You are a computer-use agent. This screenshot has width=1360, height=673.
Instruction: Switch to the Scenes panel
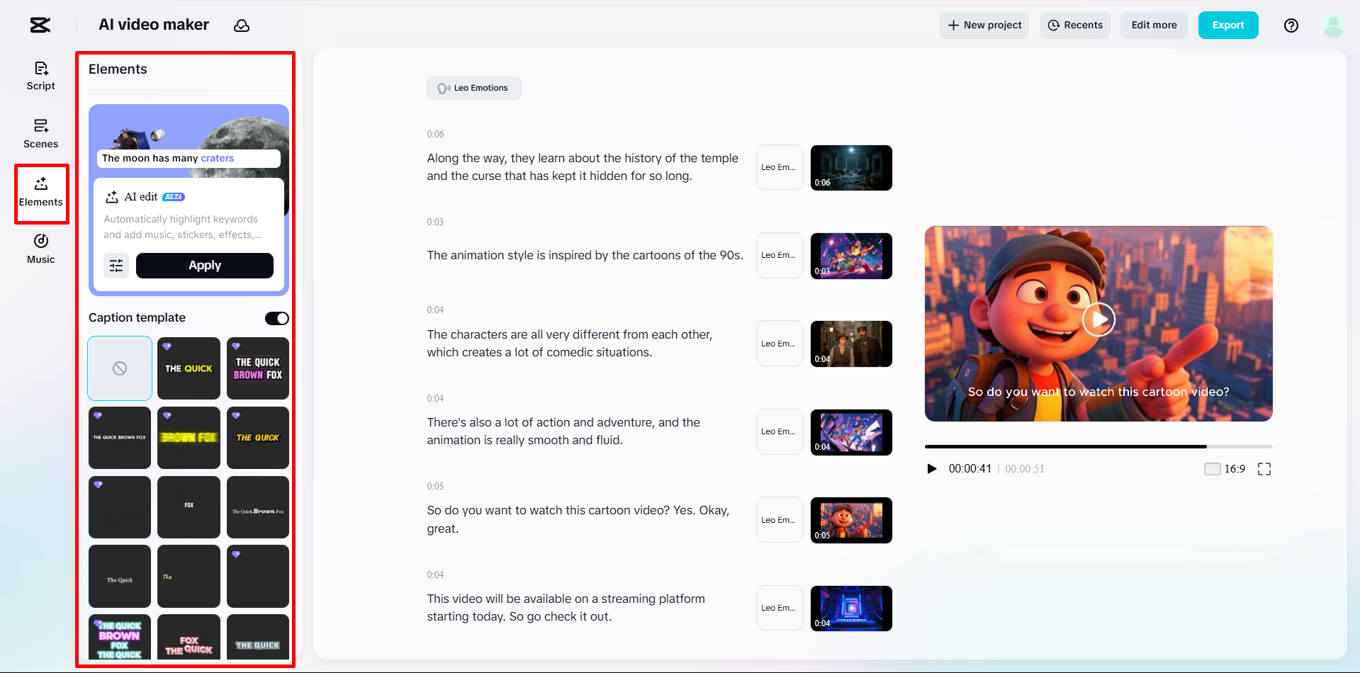[x=41, y=134]
